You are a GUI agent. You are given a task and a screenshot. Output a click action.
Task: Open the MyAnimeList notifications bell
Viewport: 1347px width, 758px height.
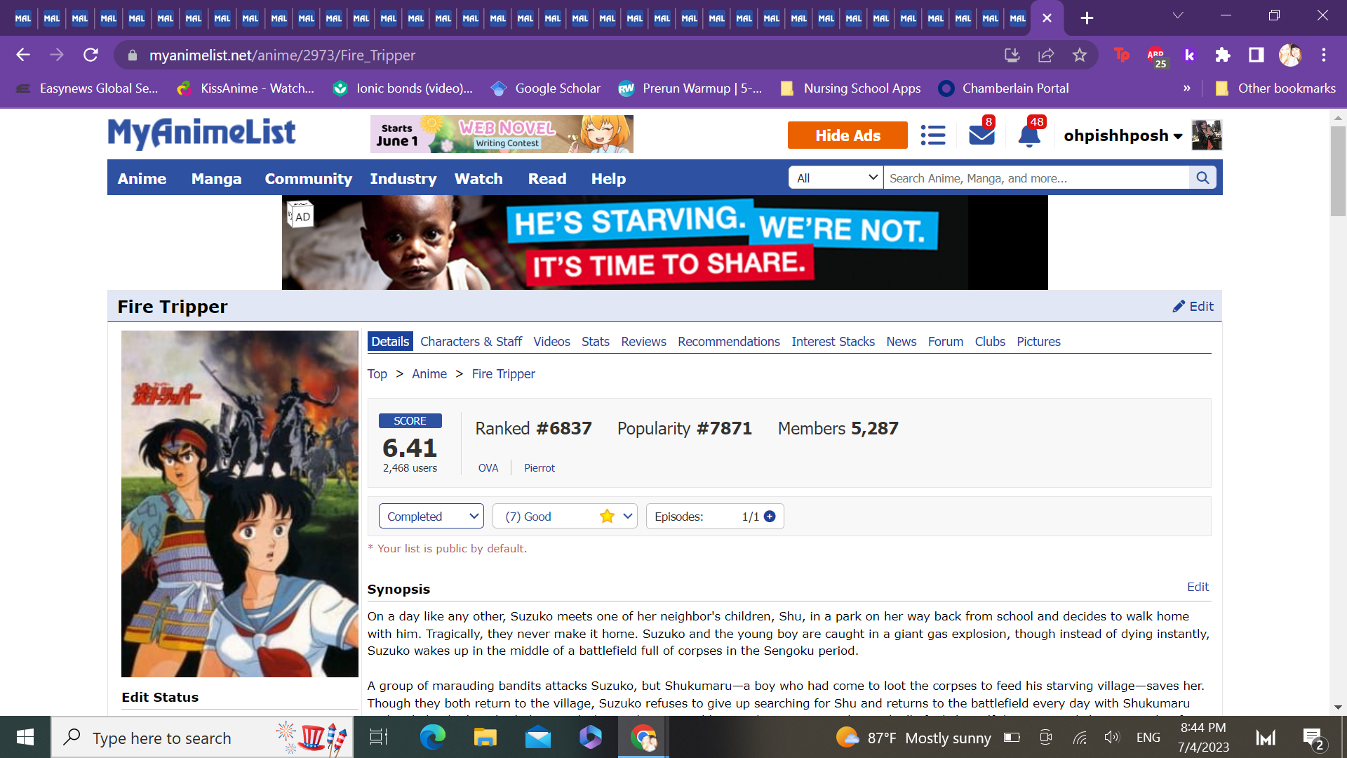[x=1028, y=135]
